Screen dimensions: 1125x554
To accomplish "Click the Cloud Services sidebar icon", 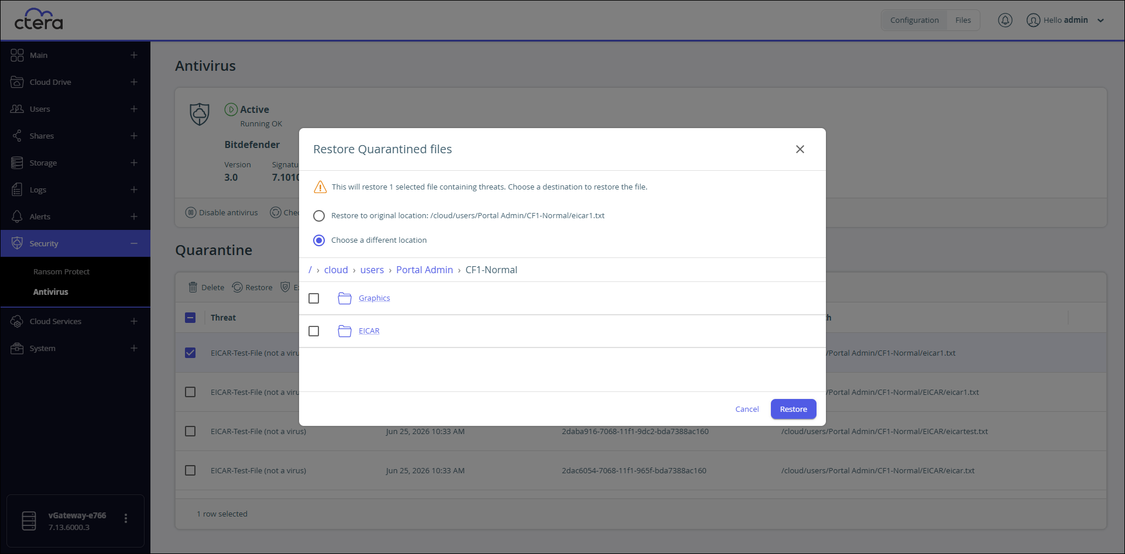I will point(17,321).
